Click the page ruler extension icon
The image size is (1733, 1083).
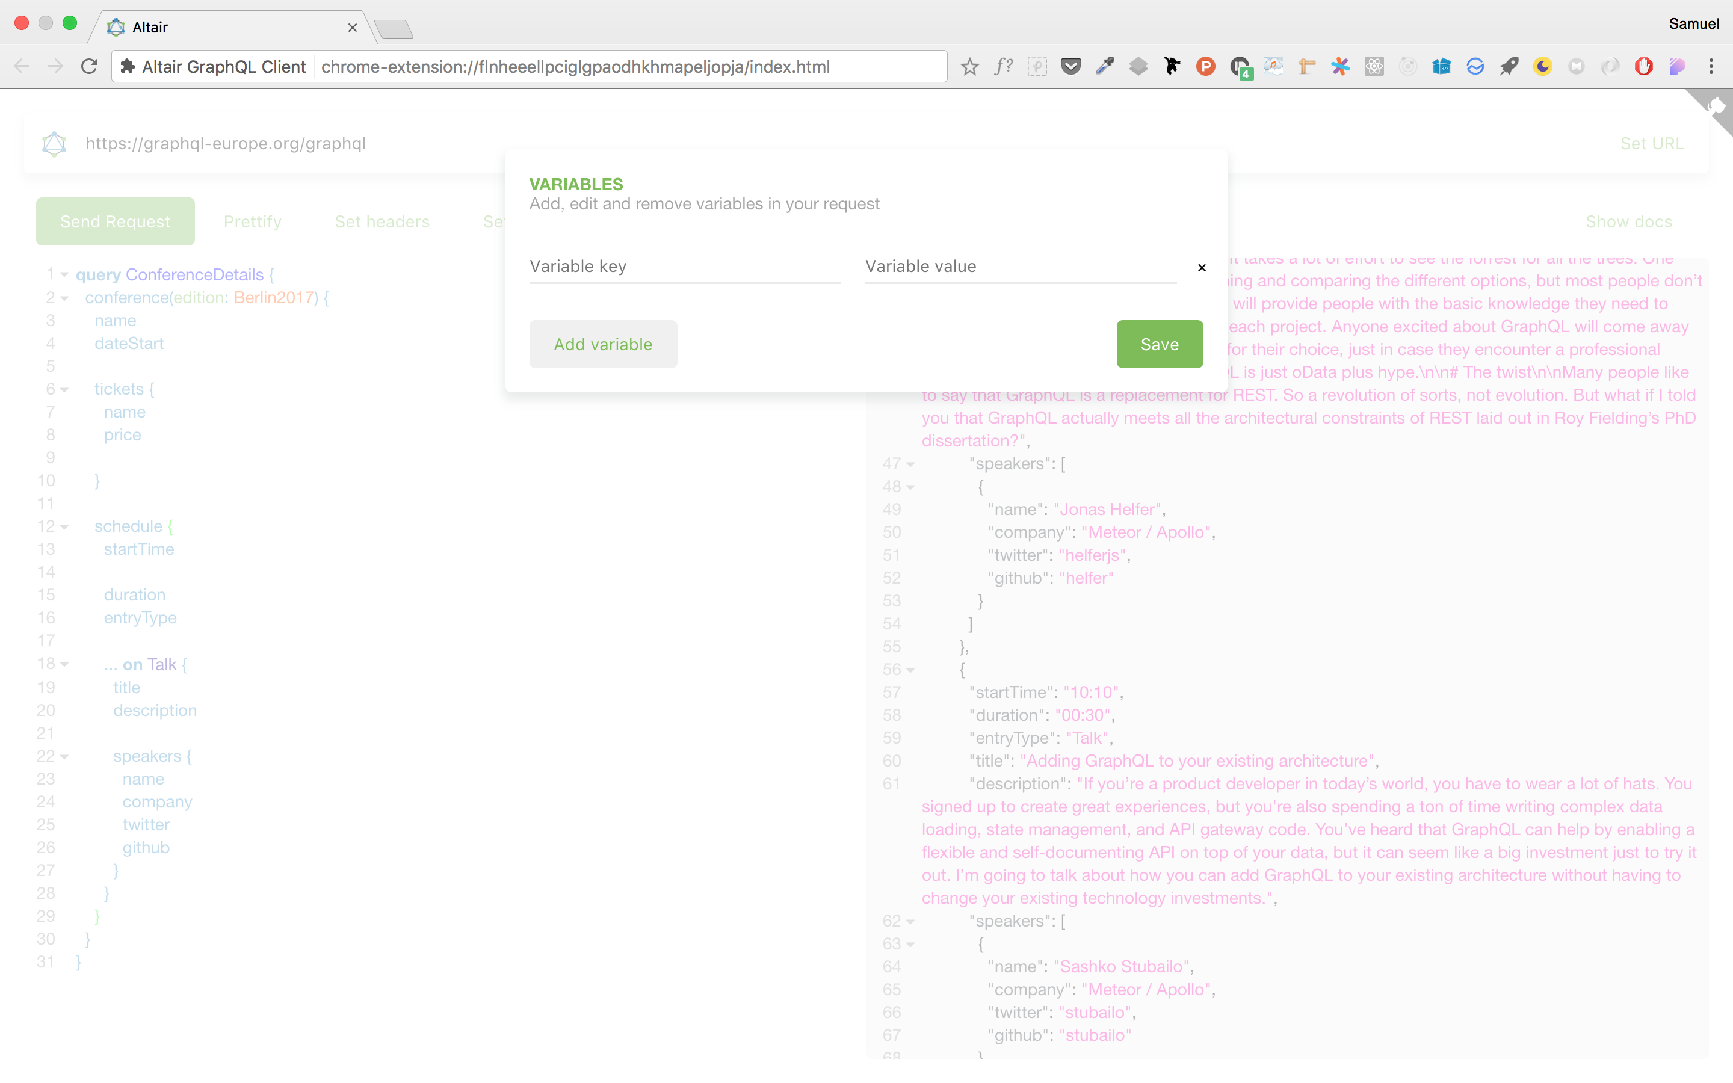(1306, 66)
